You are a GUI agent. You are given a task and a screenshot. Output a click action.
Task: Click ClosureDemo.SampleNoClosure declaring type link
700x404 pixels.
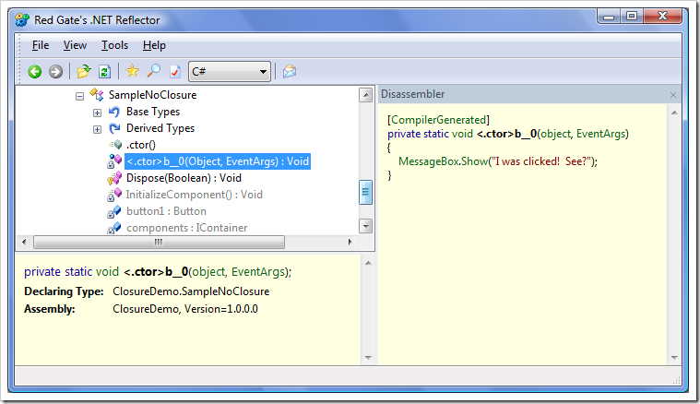191,291
